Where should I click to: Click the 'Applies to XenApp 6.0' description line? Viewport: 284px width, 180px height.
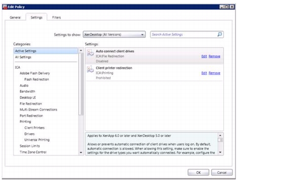[129, 136]
